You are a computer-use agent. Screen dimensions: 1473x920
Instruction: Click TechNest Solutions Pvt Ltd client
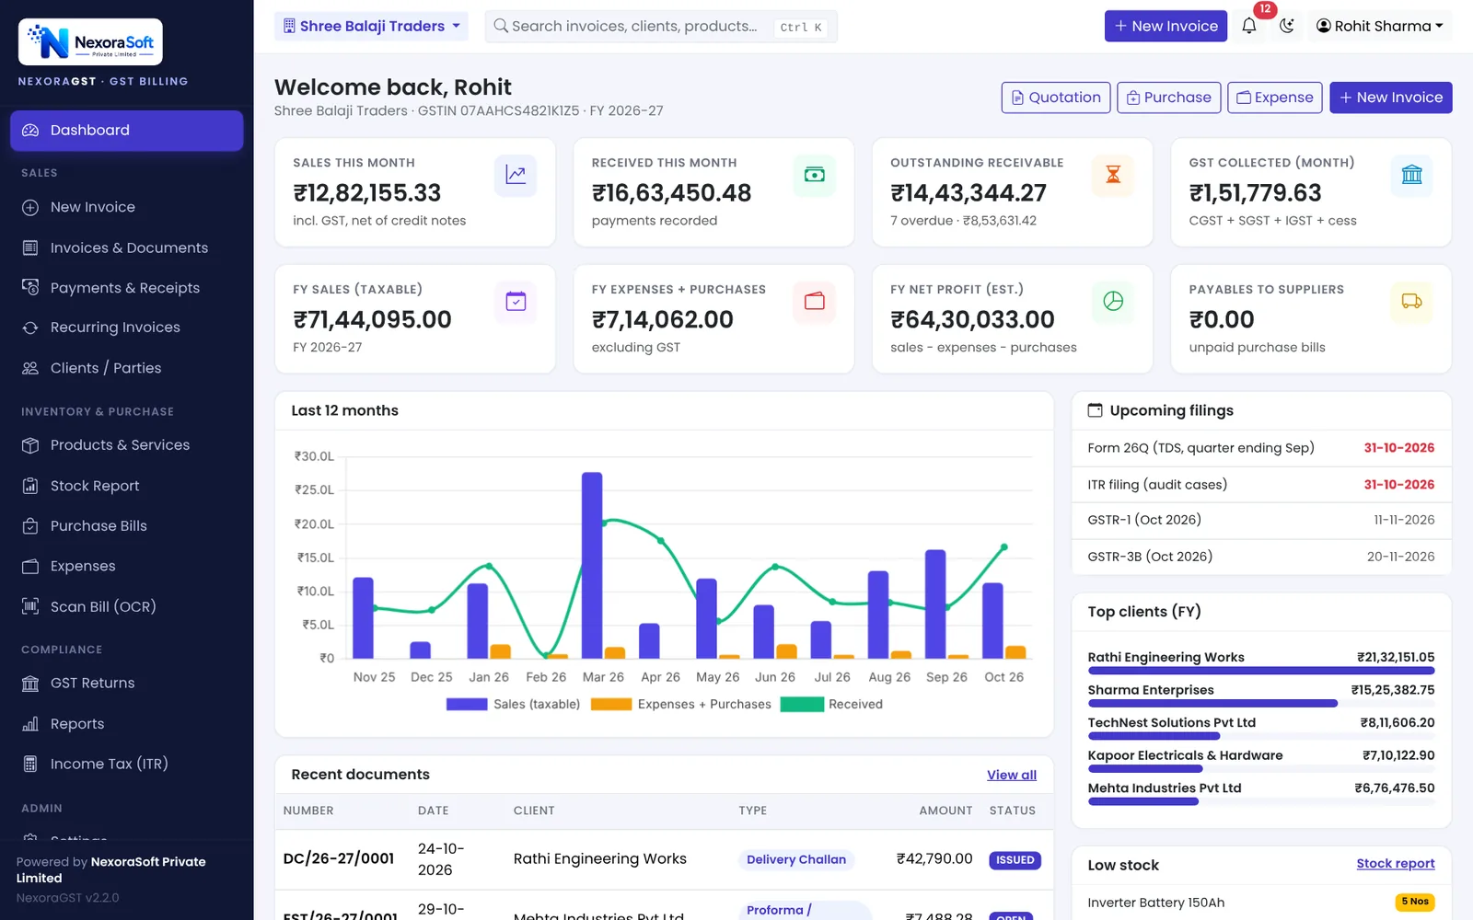pos(1171,722)
